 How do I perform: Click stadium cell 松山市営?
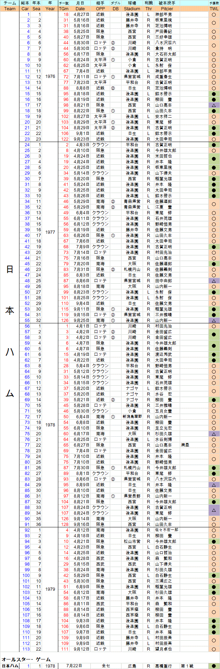coord(132,542)
